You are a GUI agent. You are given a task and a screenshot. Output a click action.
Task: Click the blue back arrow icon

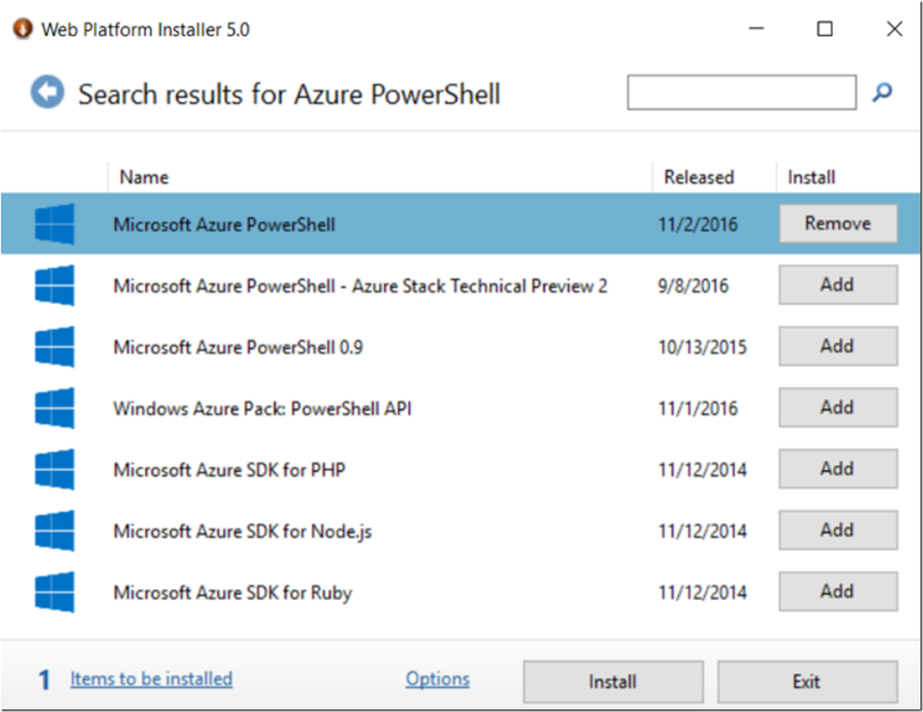[47, 92]
